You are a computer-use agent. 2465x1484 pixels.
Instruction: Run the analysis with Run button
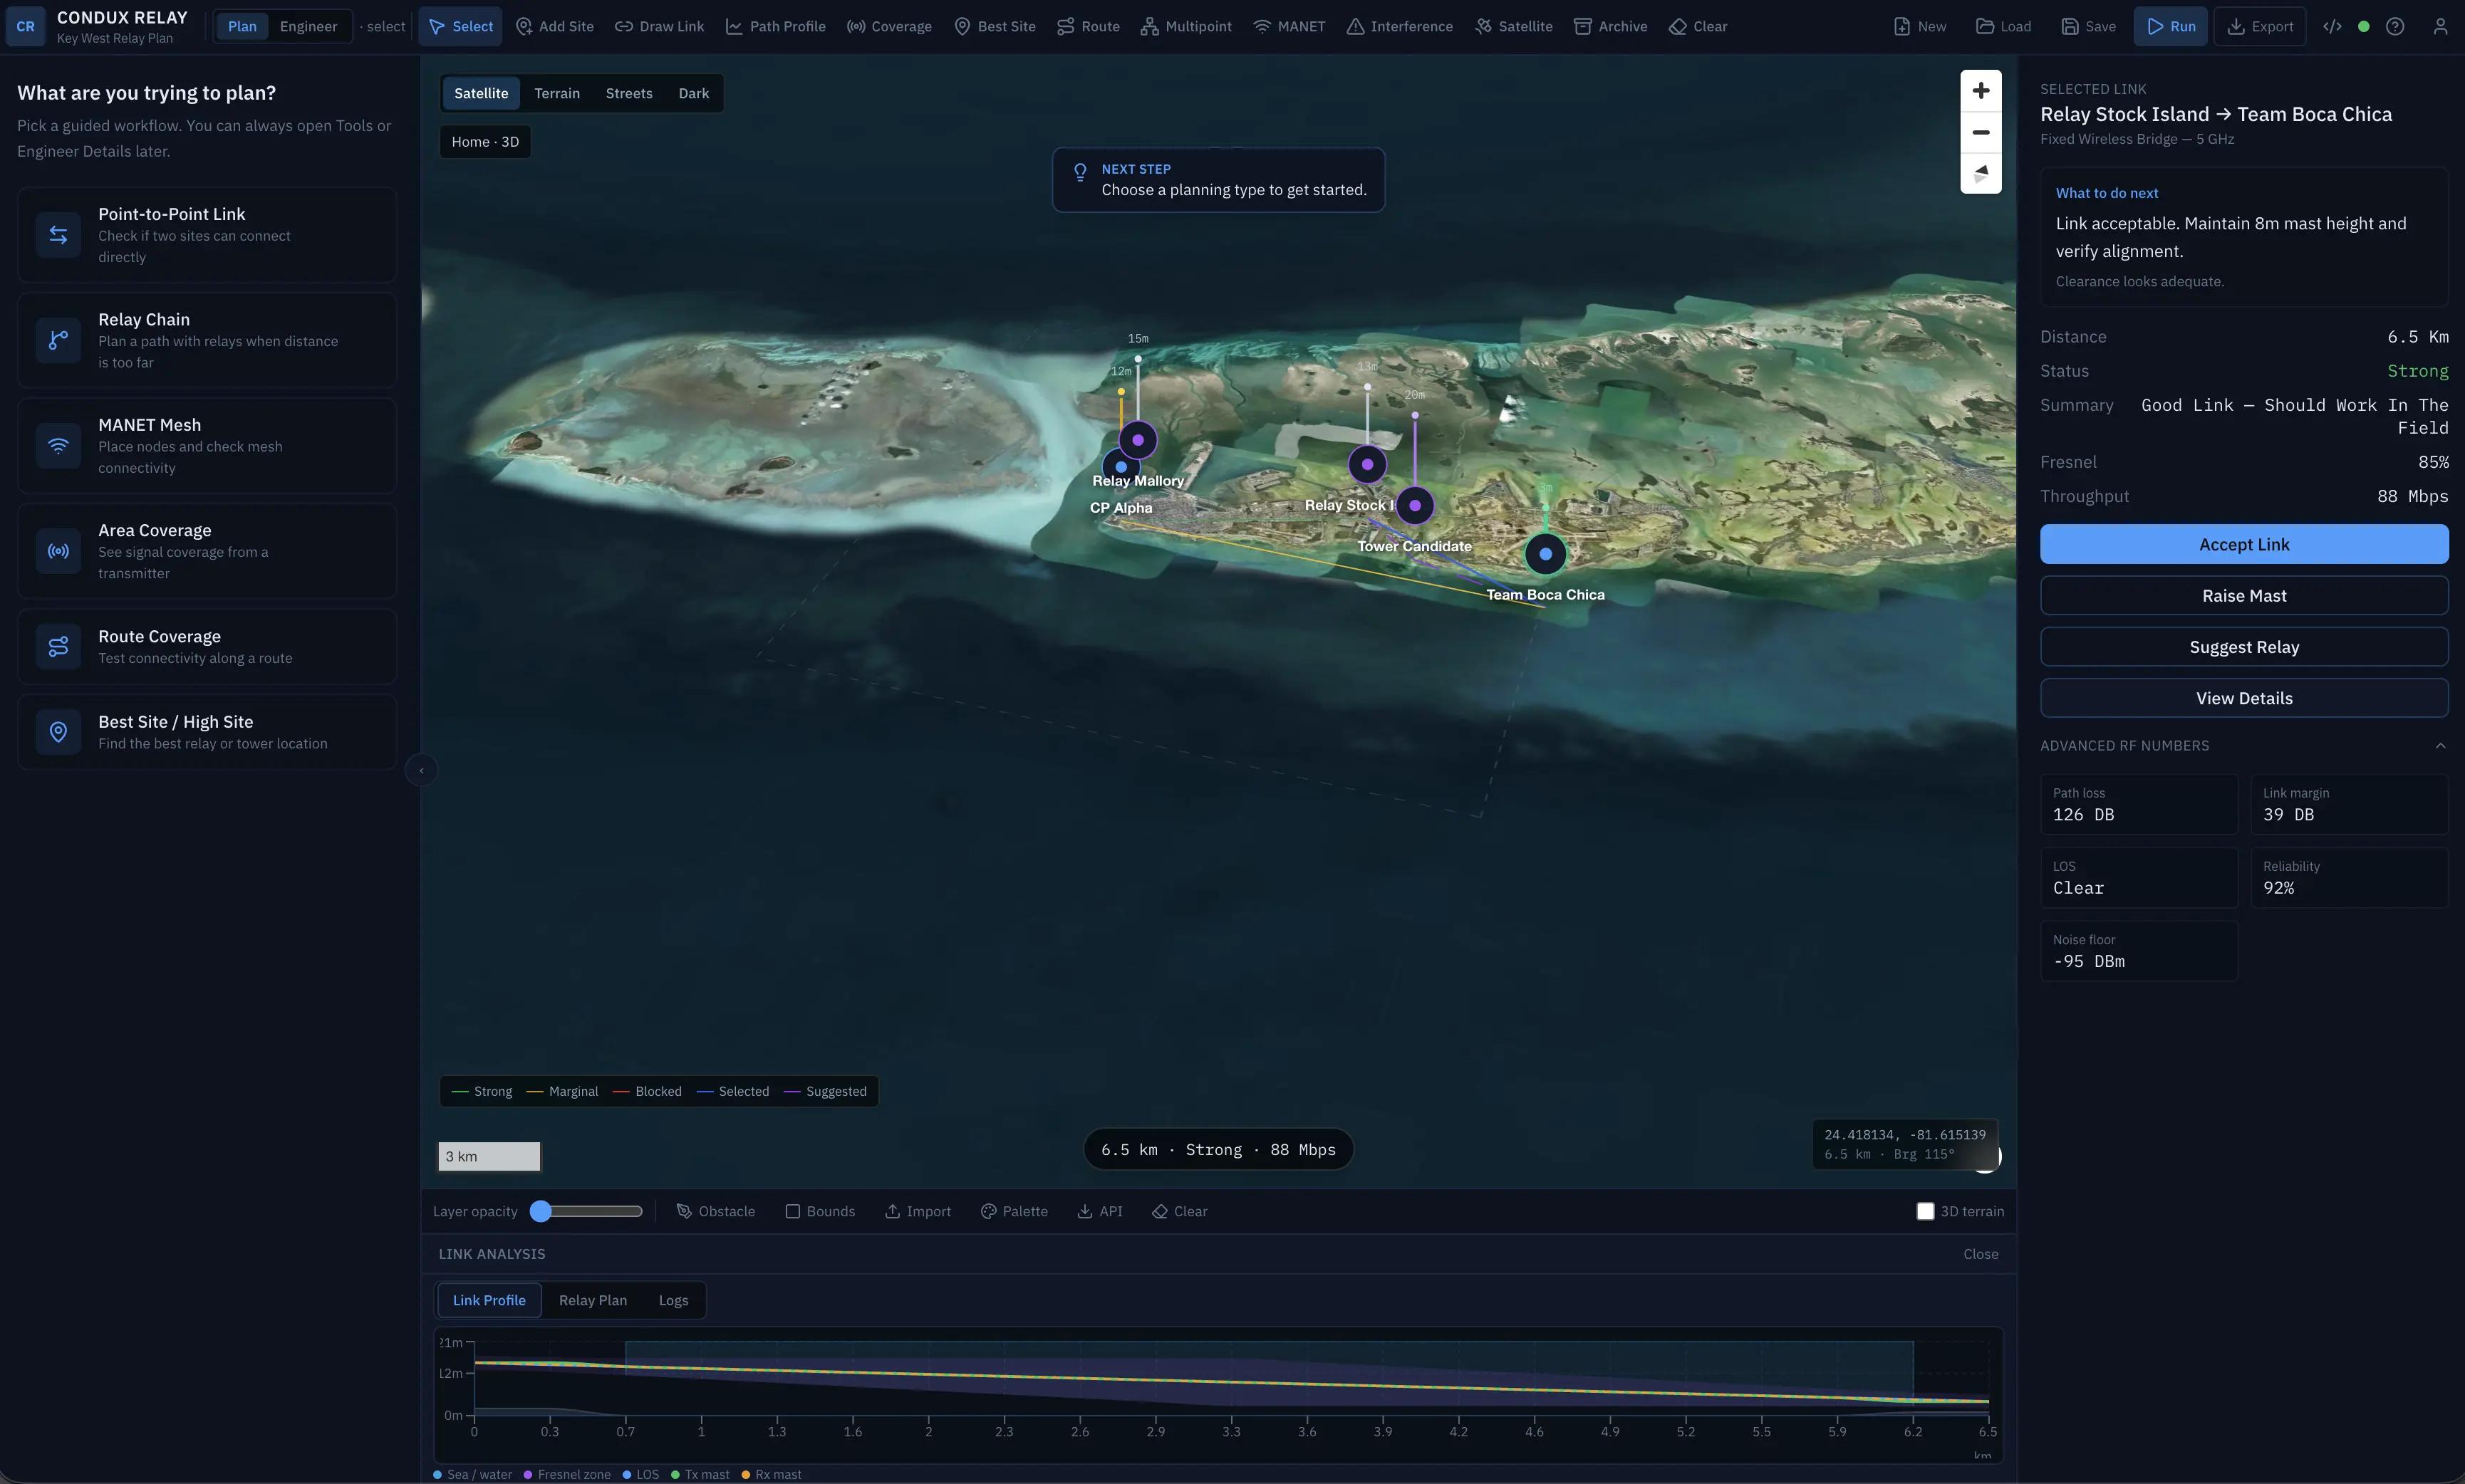[x=2170, y=26]
